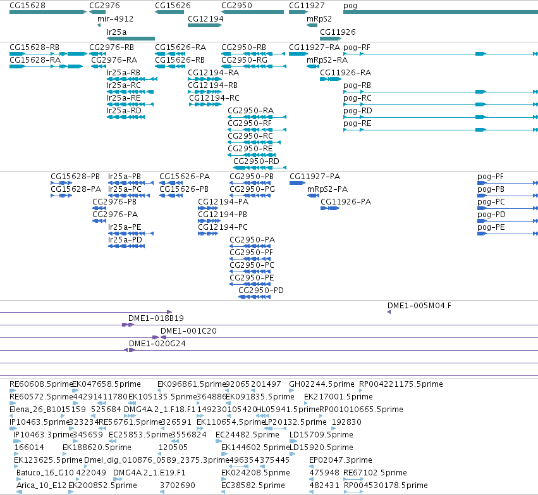Click the LD15709.5prime EST label
Image resolution: width=538 pixels, height=495 pixels.
point(321,435)
